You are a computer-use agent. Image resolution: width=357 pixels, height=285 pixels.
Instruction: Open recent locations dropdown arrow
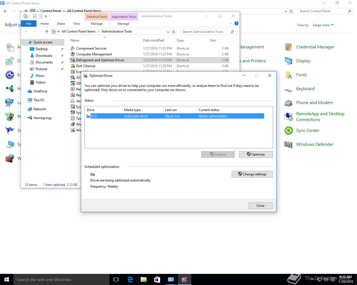click(41, 32)
